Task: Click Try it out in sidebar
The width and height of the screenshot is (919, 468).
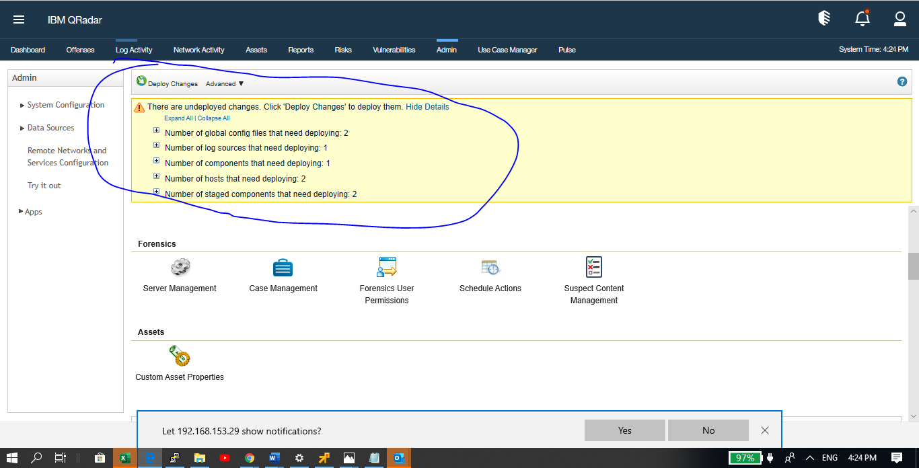Action: click(44, 186)
